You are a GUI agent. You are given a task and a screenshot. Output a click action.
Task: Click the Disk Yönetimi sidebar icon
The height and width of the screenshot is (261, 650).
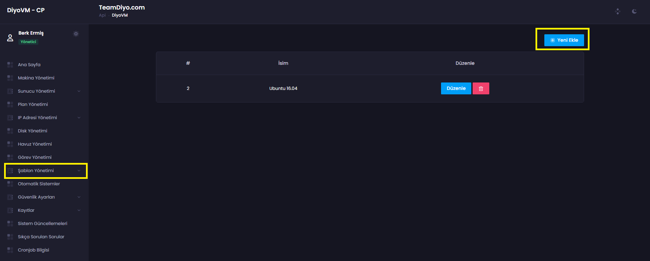coord(10,131)
